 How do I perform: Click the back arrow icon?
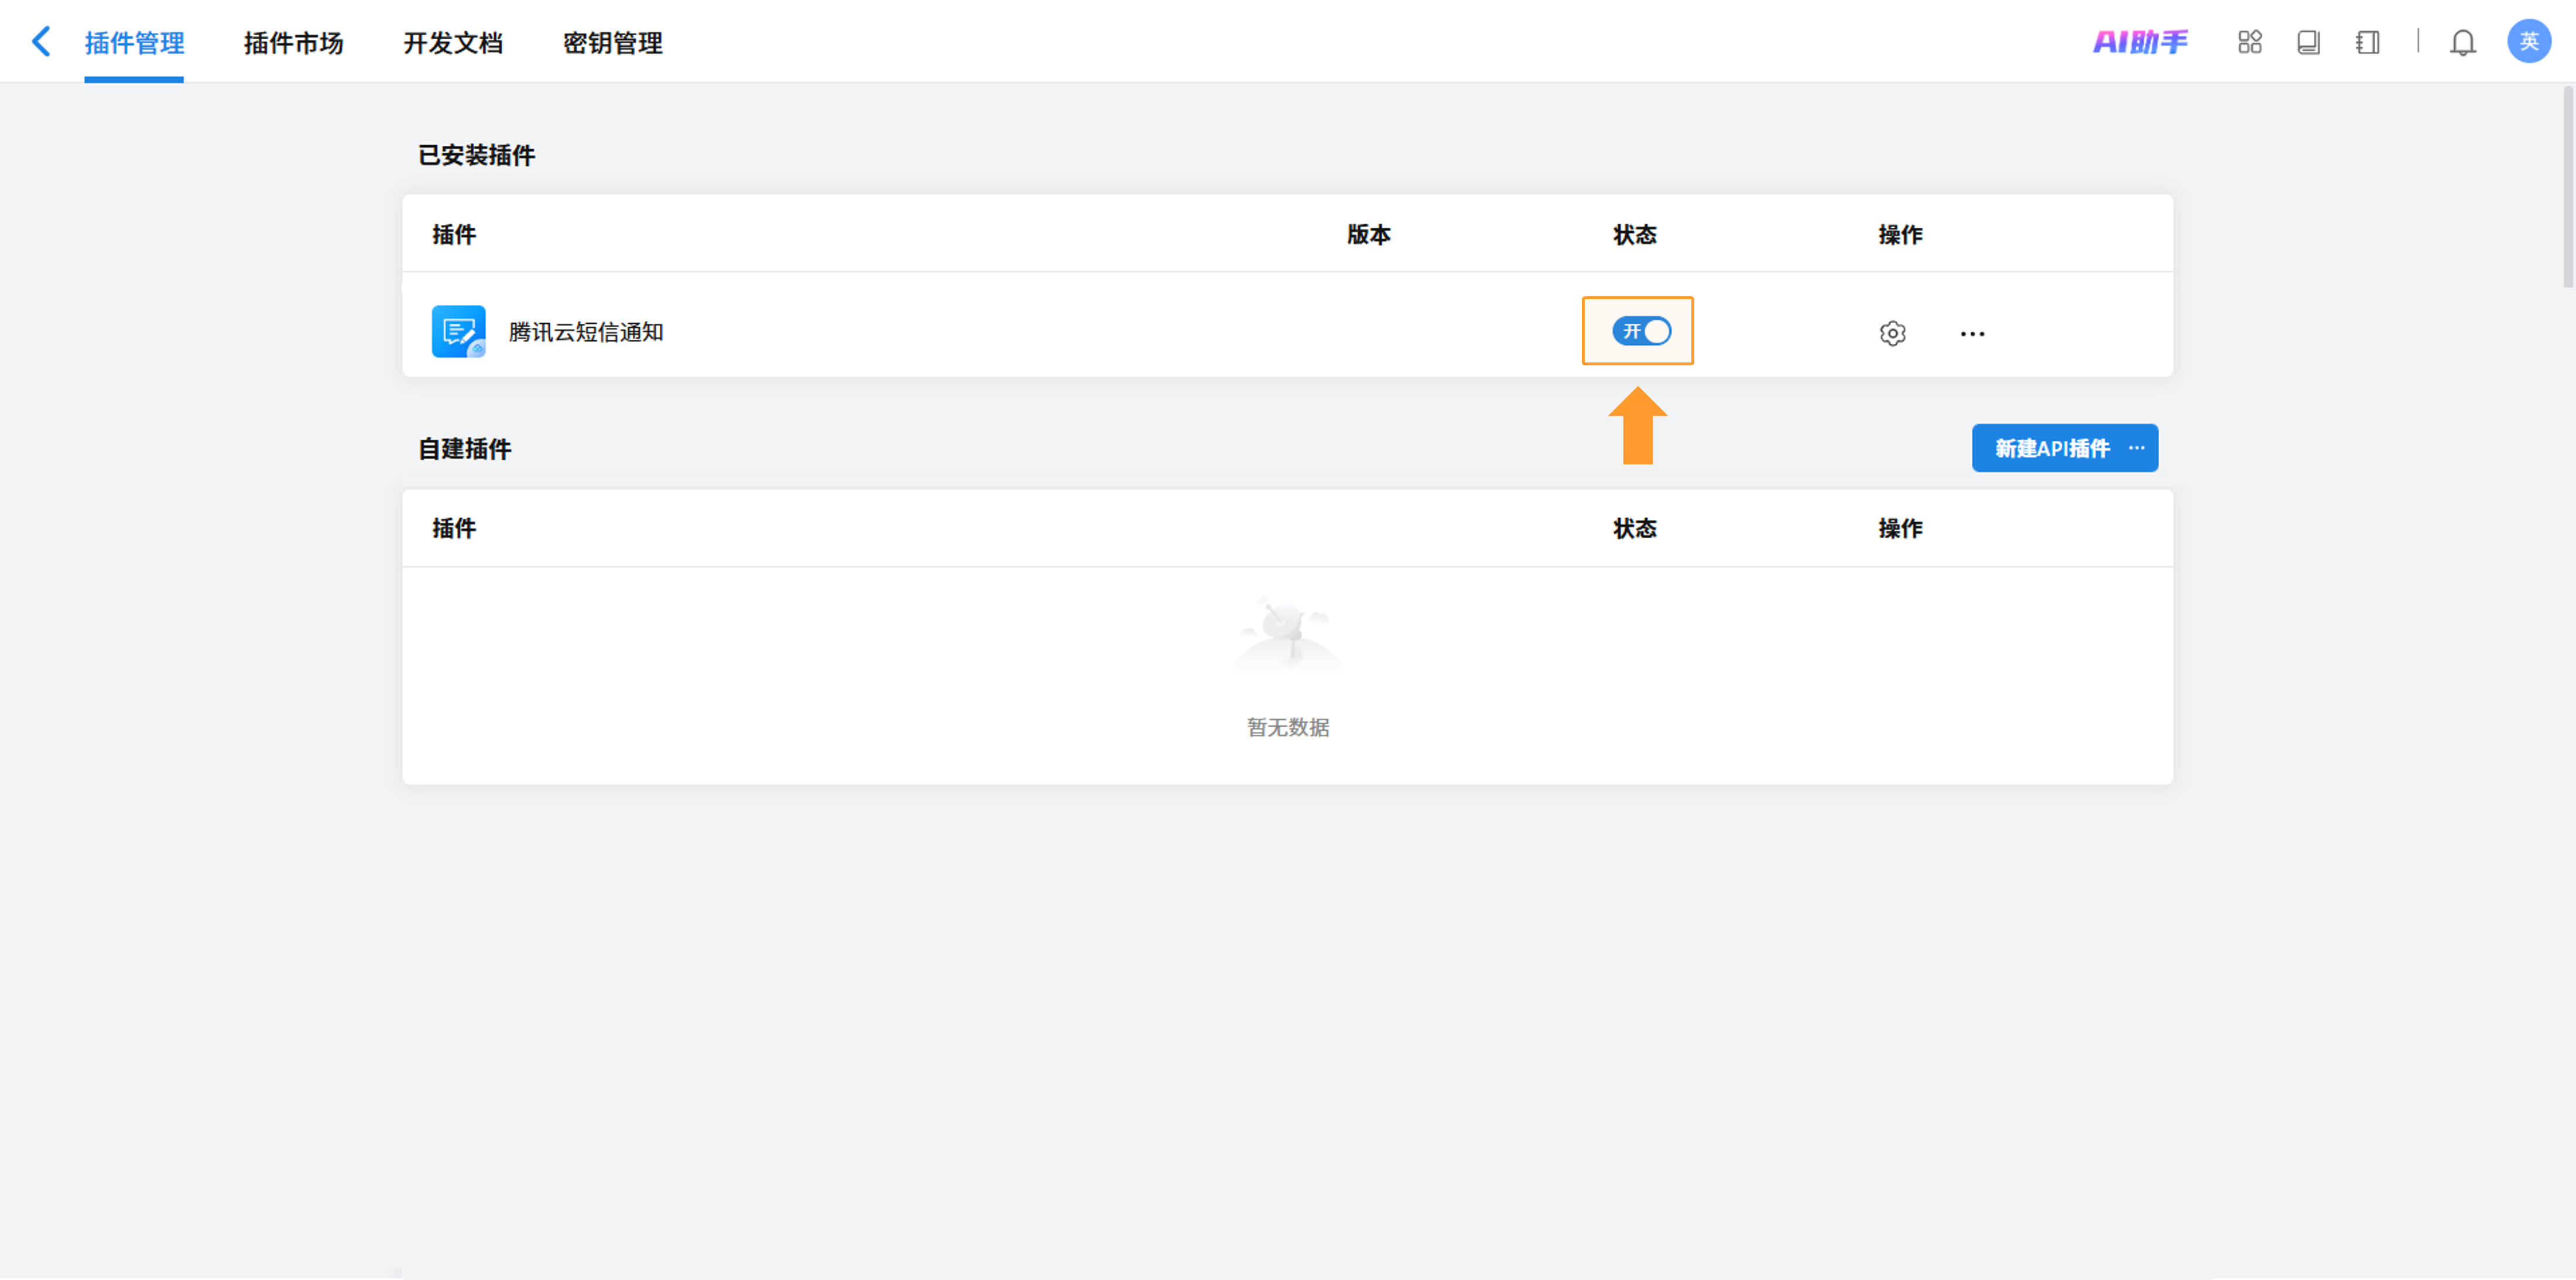pos(41,42)
